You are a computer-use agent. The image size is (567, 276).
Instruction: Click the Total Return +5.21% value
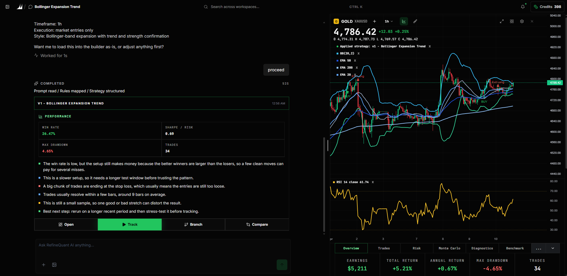(402, 269)
